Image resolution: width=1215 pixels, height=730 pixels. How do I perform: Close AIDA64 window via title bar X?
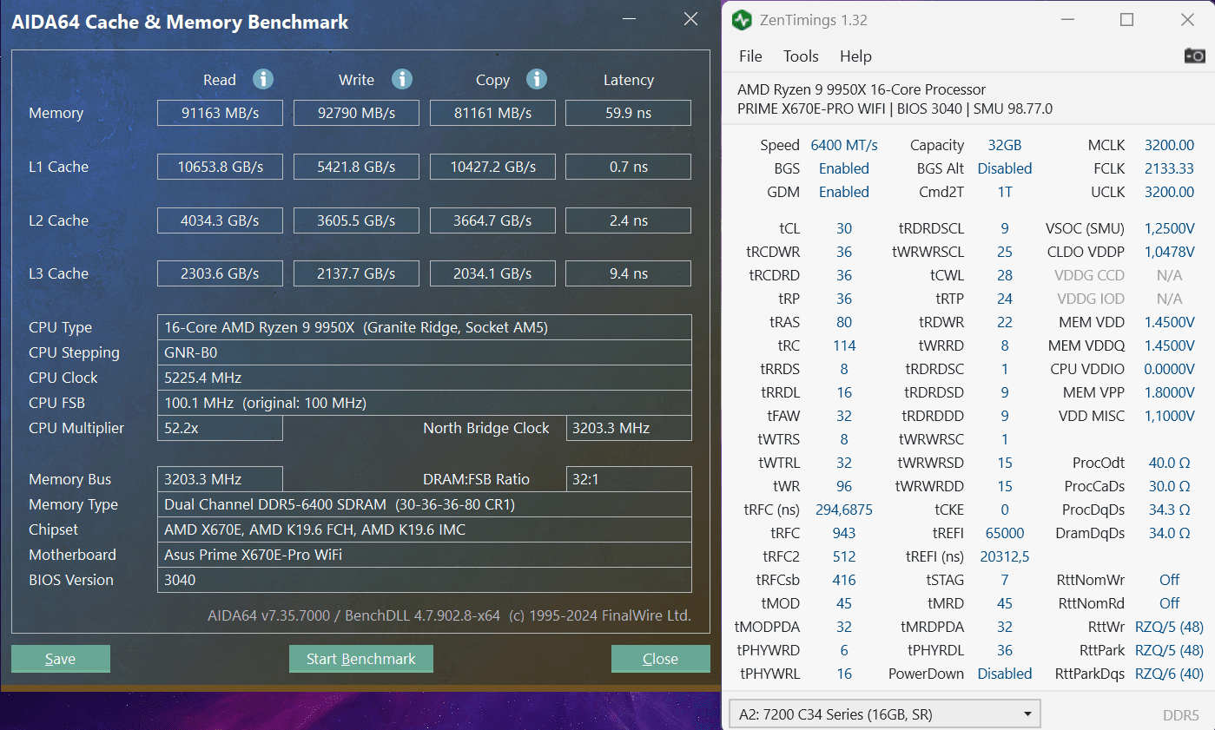pos(690,19)
